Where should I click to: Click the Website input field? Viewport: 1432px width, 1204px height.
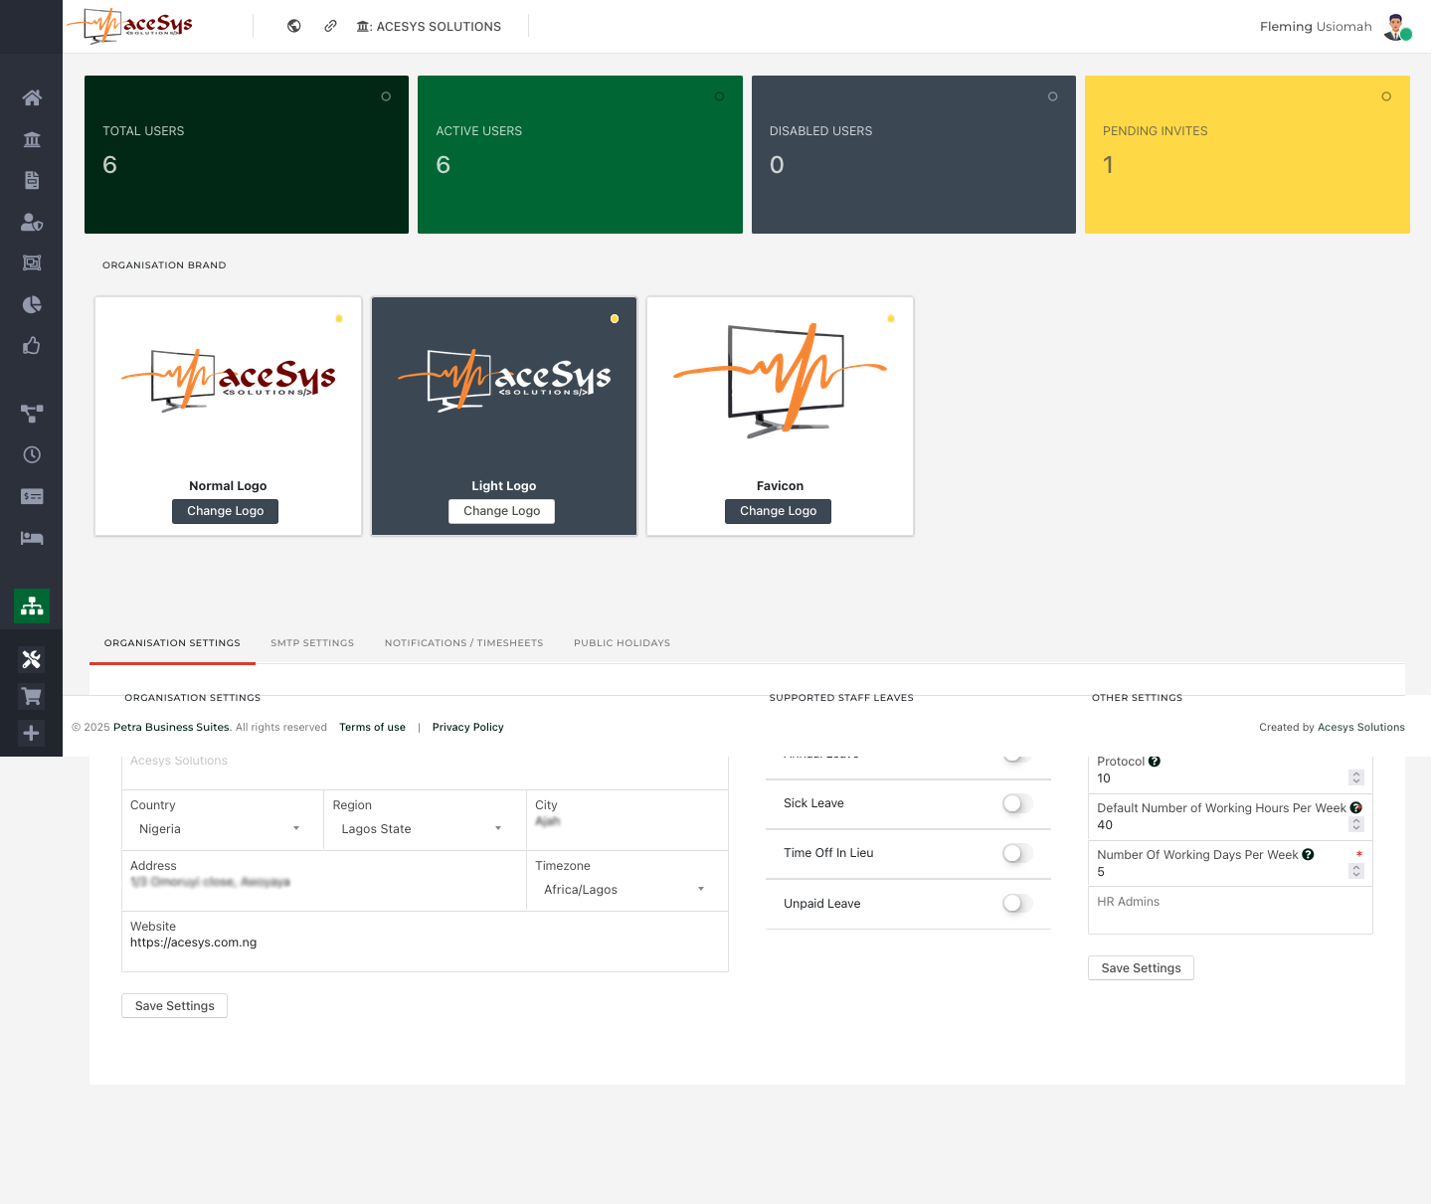pyautogui.click(x=424, y=943)
